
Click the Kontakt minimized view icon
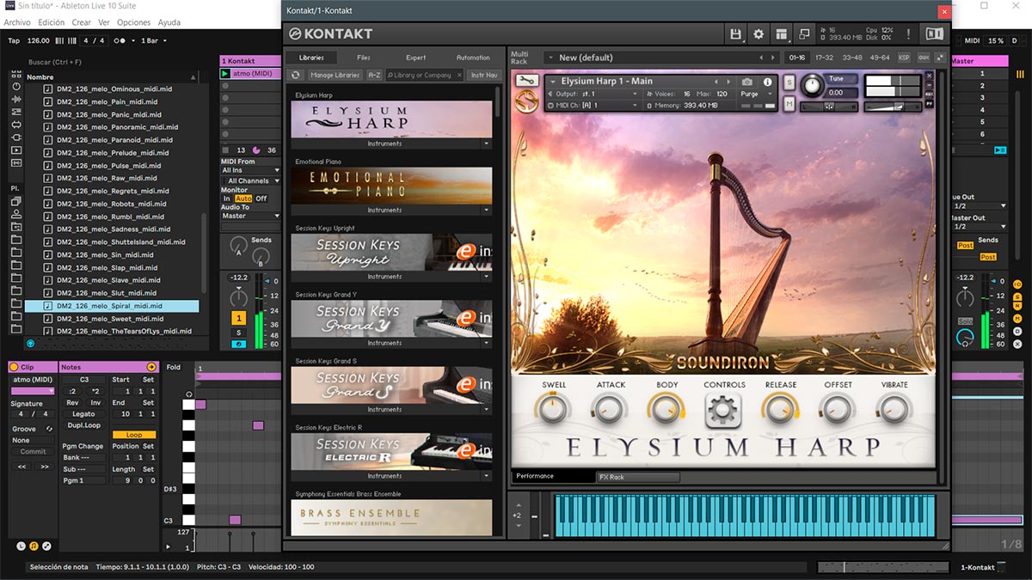[805, 34]
